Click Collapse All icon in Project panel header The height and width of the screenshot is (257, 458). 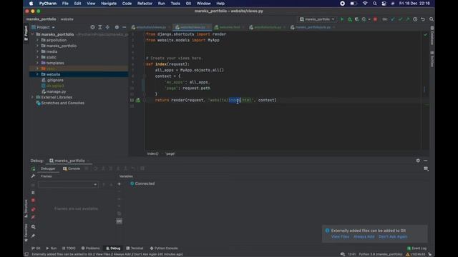pos(107,27)
